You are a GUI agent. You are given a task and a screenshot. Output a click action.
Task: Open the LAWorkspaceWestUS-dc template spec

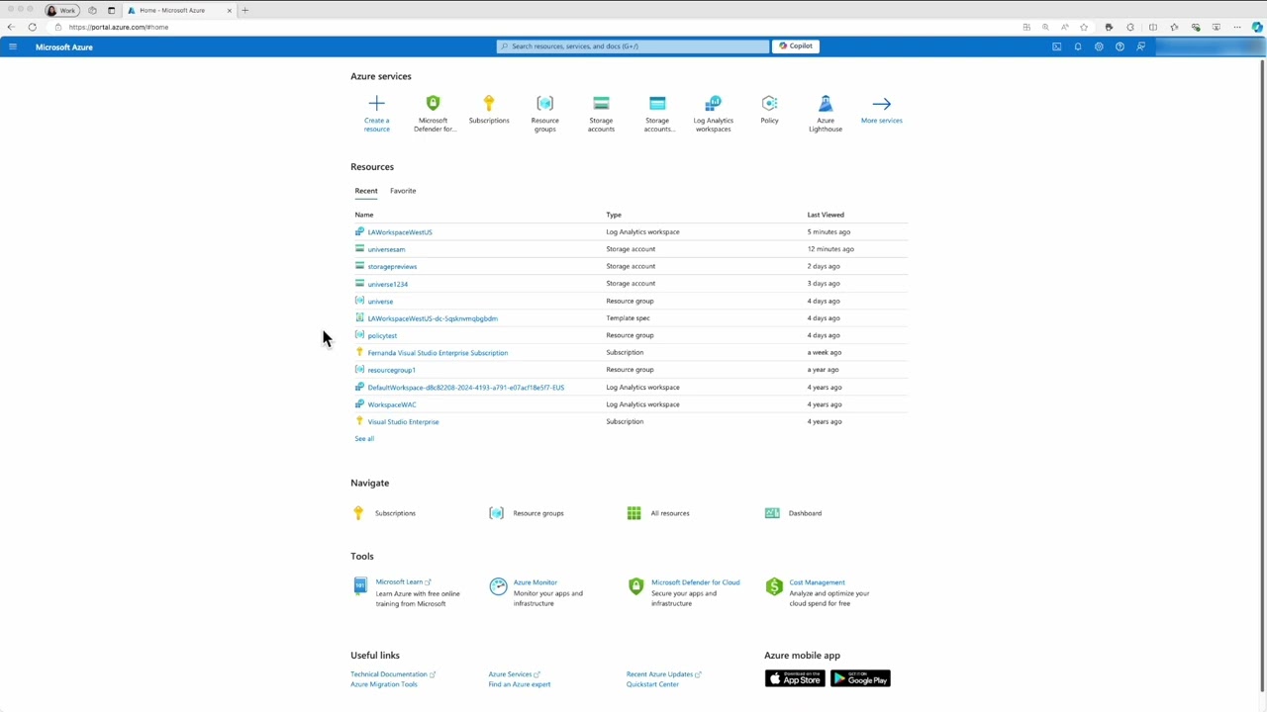pyautogui.click(x=433, y=318)
